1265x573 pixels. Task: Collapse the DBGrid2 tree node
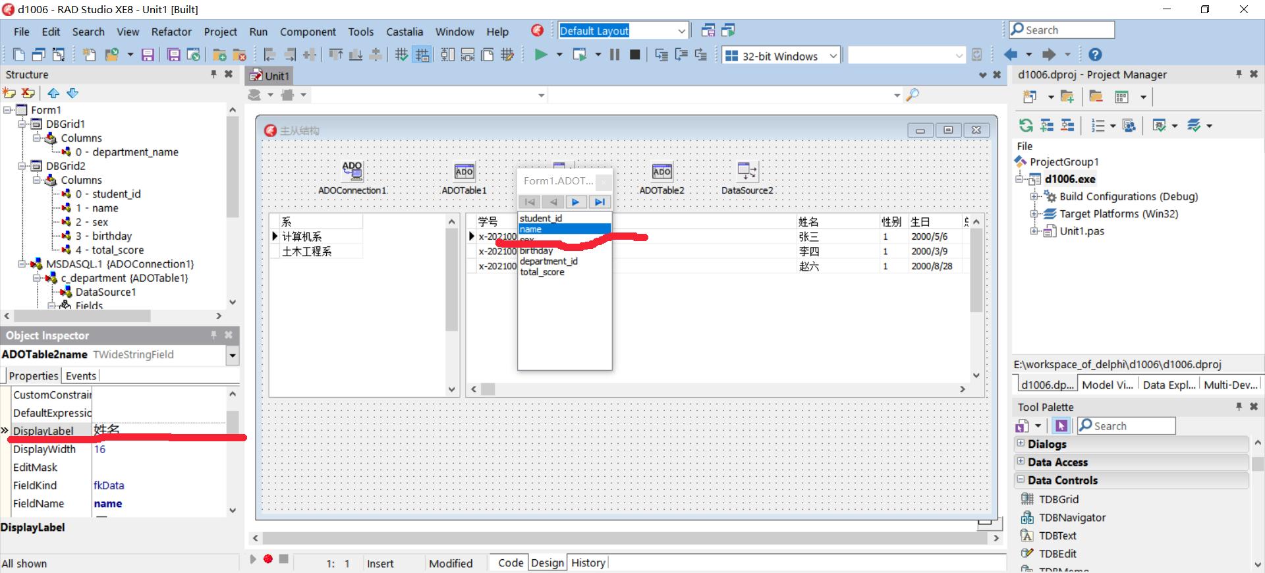[x=22, y=166]
